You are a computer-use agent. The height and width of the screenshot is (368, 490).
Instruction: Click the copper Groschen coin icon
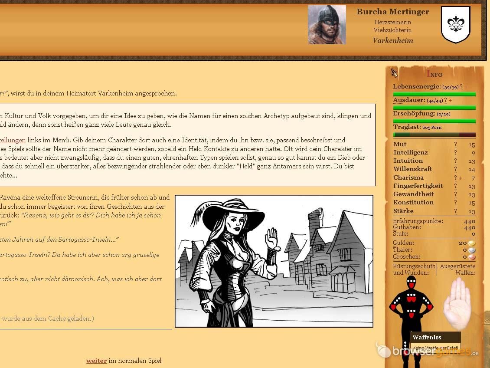click(472, 257)
